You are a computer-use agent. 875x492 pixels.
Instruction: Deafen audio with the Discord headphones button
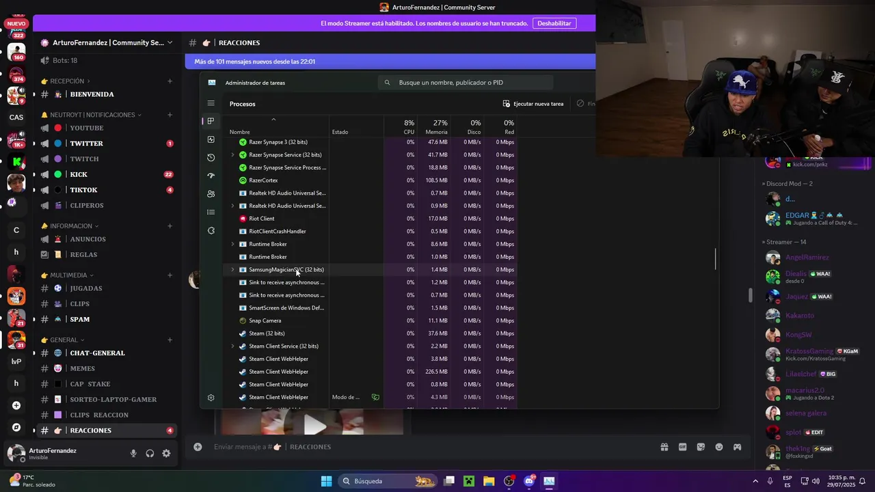(x=150, y=454)
